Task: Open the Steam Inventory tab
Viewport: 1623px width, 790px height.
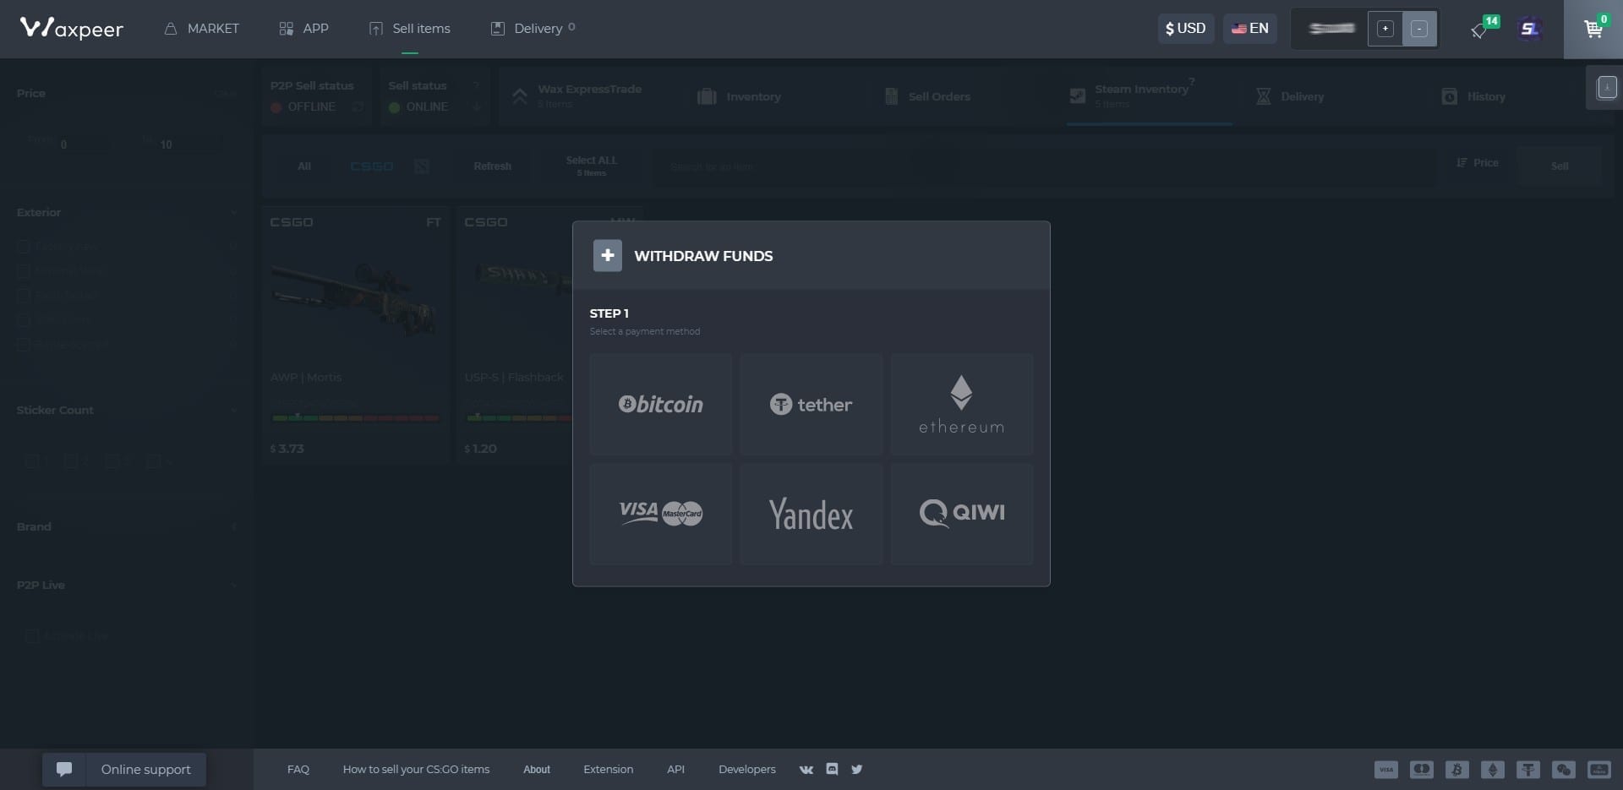Action: point(1148,96)
